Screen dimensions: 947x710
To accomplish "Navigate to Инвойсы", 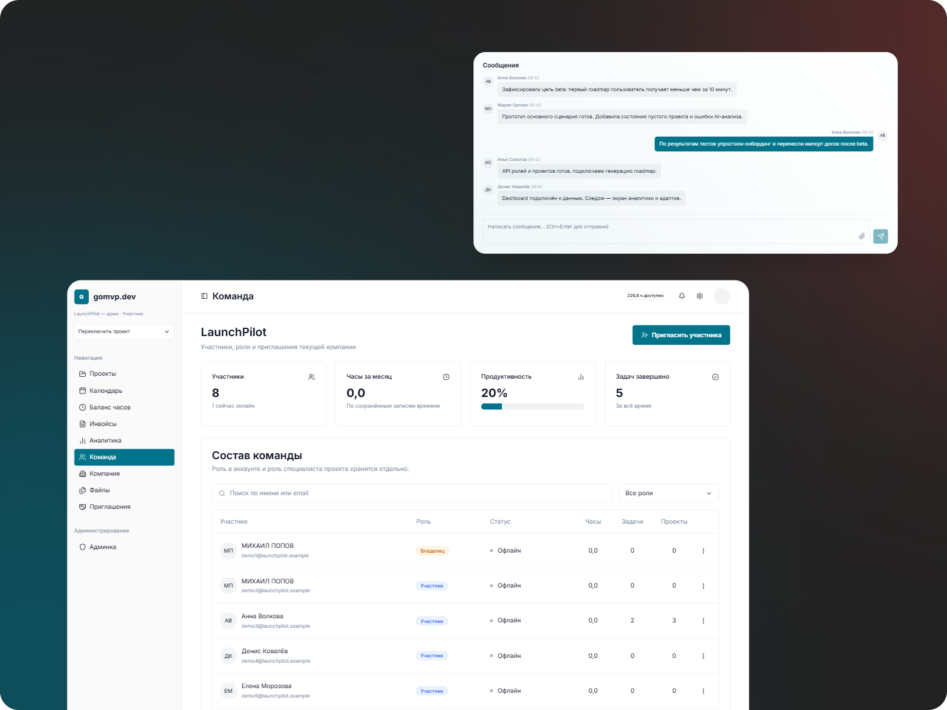I will coord(124,424).
